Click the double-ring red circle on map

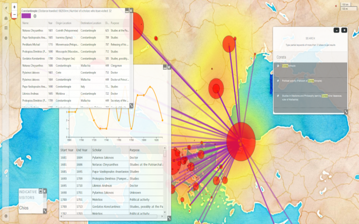click(x=216, y=89)
